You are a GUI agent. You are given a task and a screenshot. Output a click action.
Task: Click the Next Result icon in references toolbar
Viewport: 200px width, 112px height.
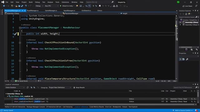click(34, 87)
